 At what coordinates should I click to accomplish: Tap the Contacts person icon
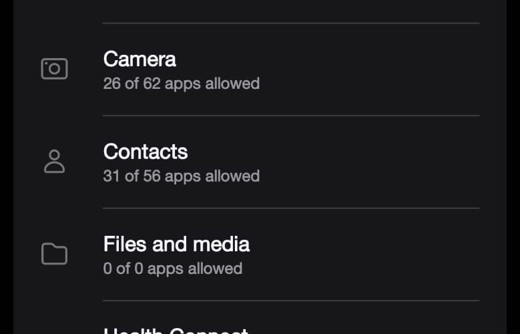click(54, 162)
